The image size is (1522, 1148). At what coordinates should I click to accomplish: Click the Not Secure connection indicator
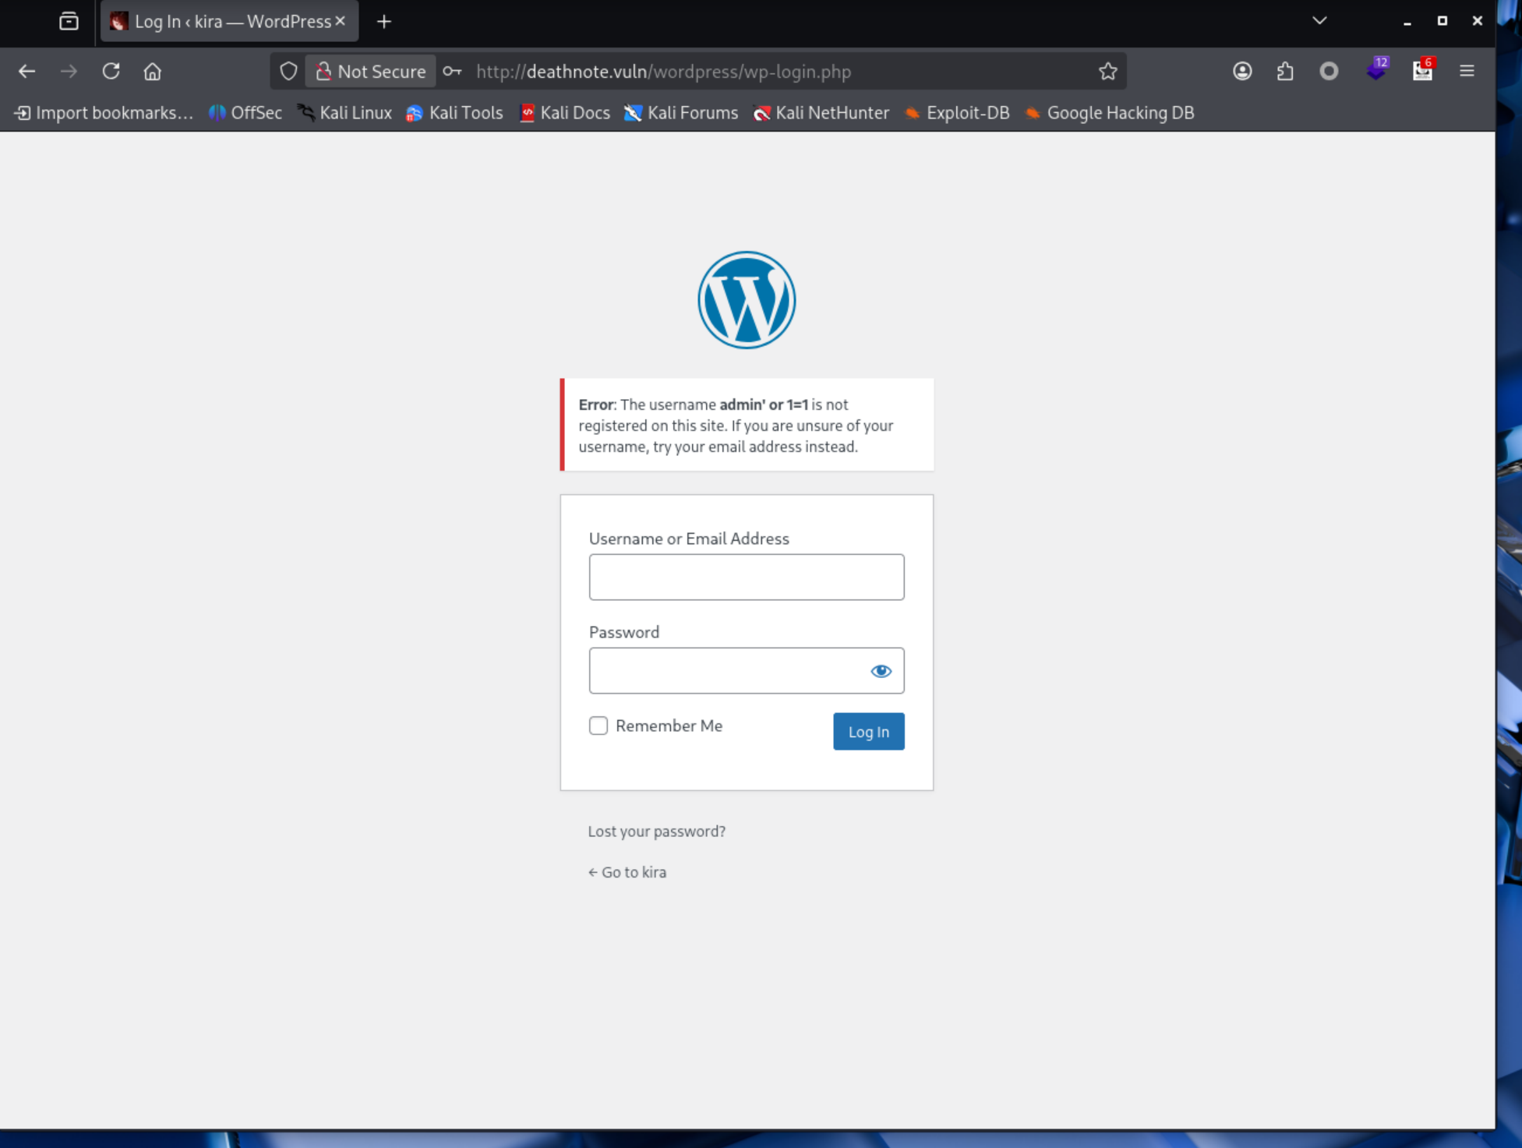371,71
